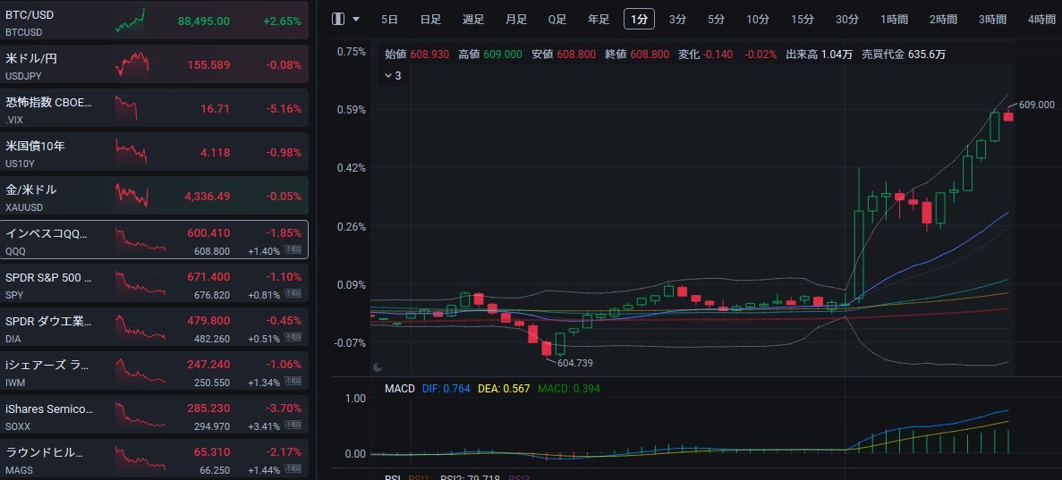The height and width of the screenshot is (480, 1062).
Task: Click the moon icon for after-hours session
Action: click(378, 366)
